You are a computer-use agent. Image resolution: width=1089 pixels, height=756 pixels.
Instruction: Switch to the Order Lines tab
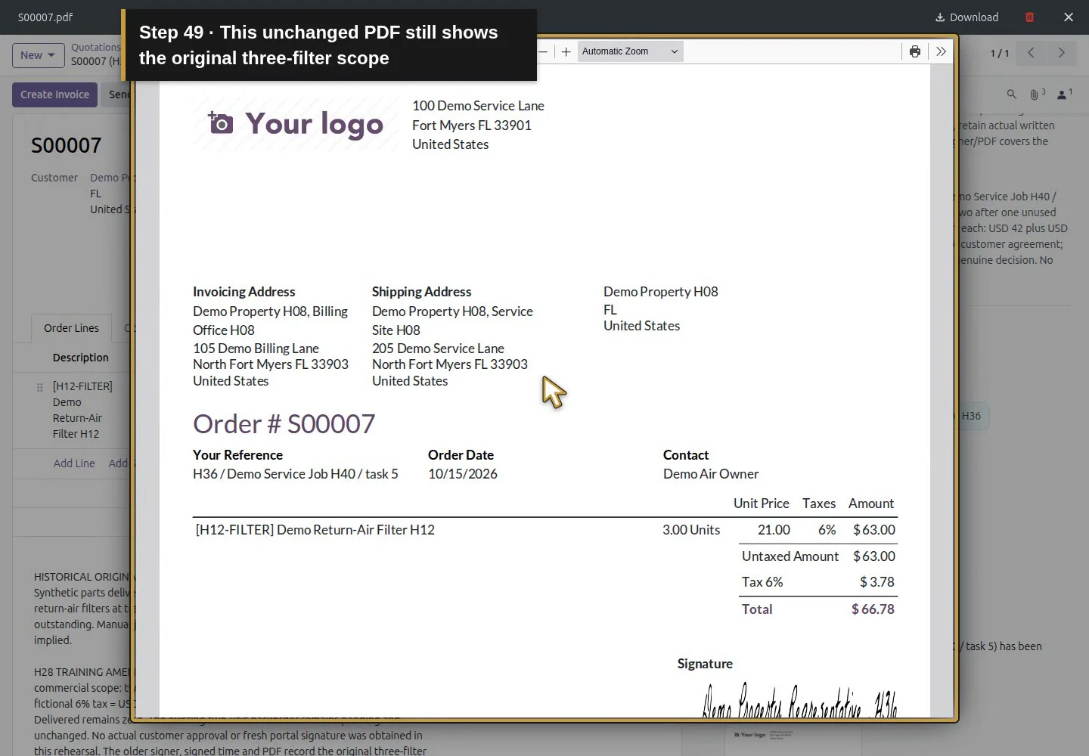(x=71, y=328)
